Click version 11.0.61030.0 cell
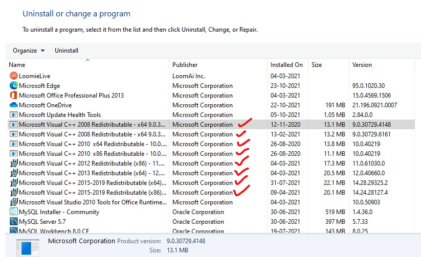The height and width of the screenshot is (257, 421). point(368,163)
